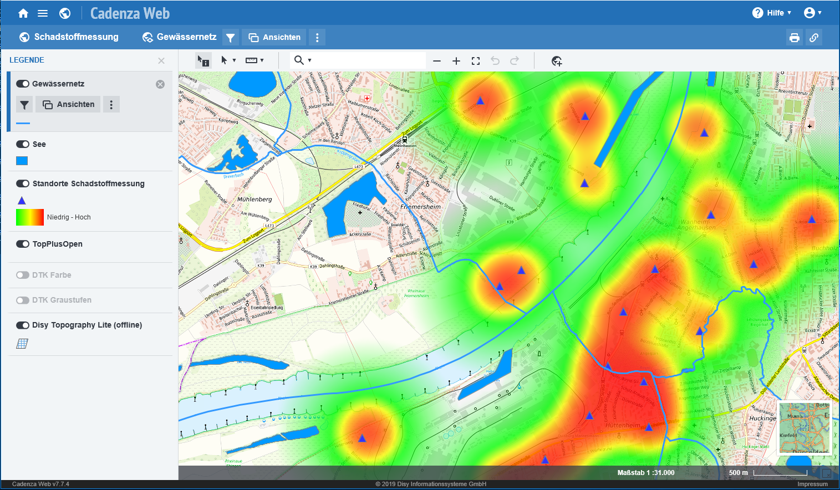Click the 500 m scale bar

click(768, 473)
